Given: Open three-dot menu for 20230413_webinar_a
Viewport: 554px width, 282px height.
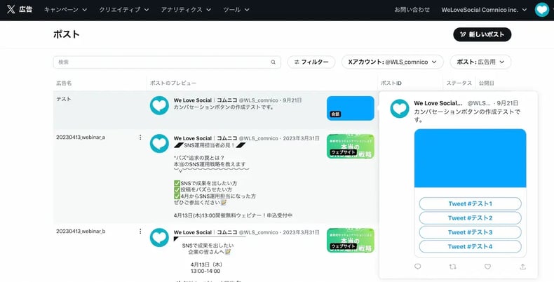Looking at the screenshot, I should [140, 137].
